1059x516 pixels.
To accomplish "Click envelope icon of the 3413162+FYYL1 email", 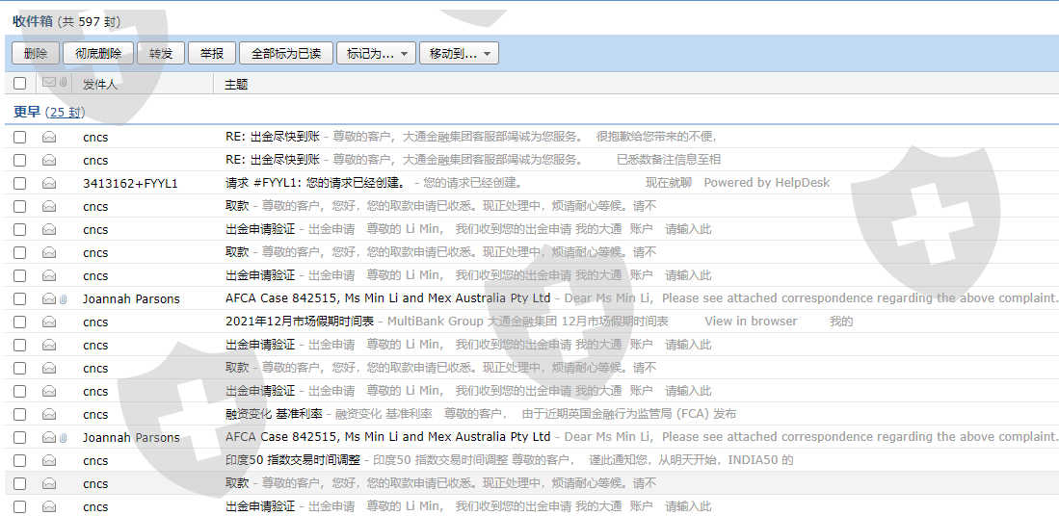I will pyautogui.click(x=48, y=184).
